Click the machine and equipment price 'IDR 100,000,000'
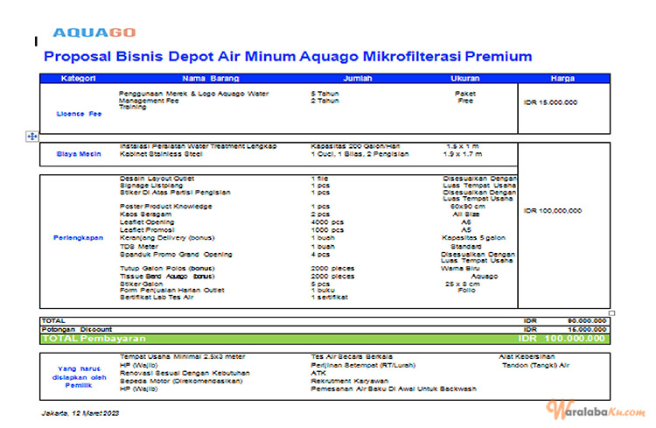656x428 pixels. (x=553, y=211)
